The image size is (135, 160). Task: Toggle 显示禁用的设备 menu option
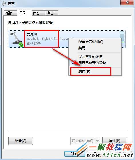tap(90, 56)
